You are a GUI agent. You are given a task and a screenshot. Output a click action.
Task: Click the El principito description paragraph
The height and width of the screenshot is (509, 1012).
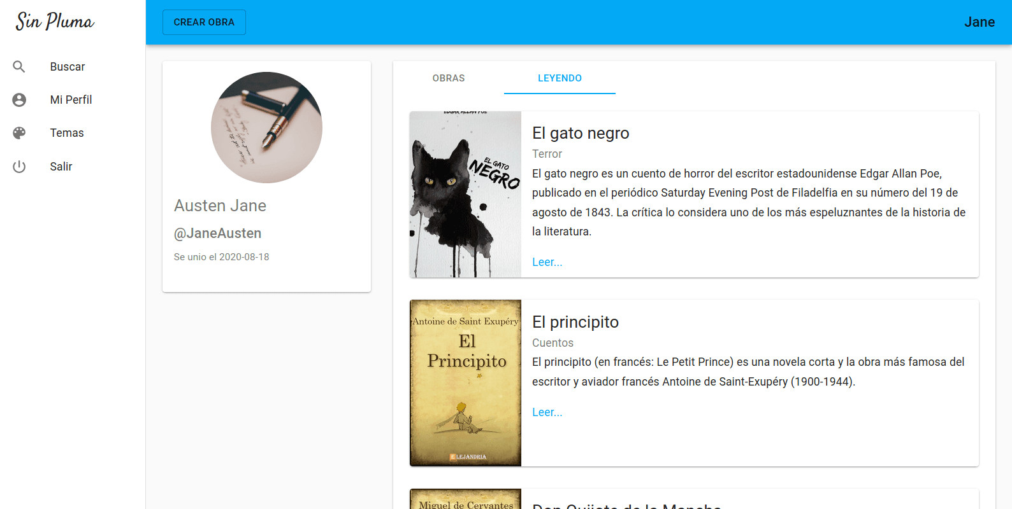click(748, 372)
